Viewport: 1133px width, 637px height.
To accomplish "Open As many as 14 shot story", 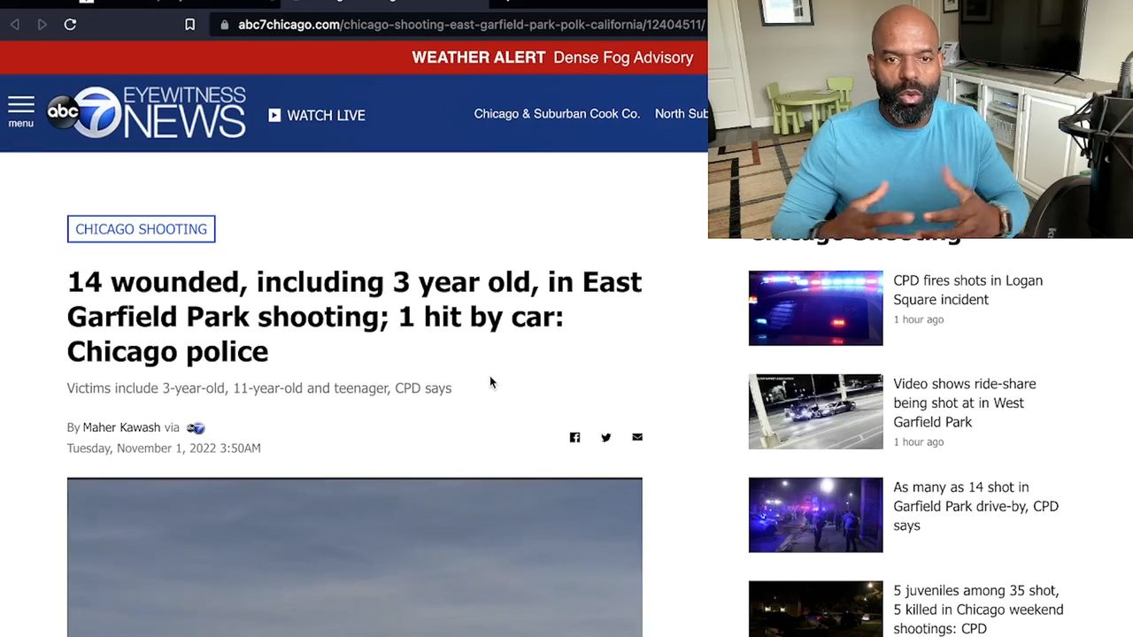I will [x=975, y=506].
